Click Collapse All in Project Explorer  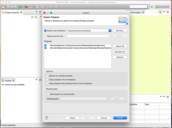[32, 17]
